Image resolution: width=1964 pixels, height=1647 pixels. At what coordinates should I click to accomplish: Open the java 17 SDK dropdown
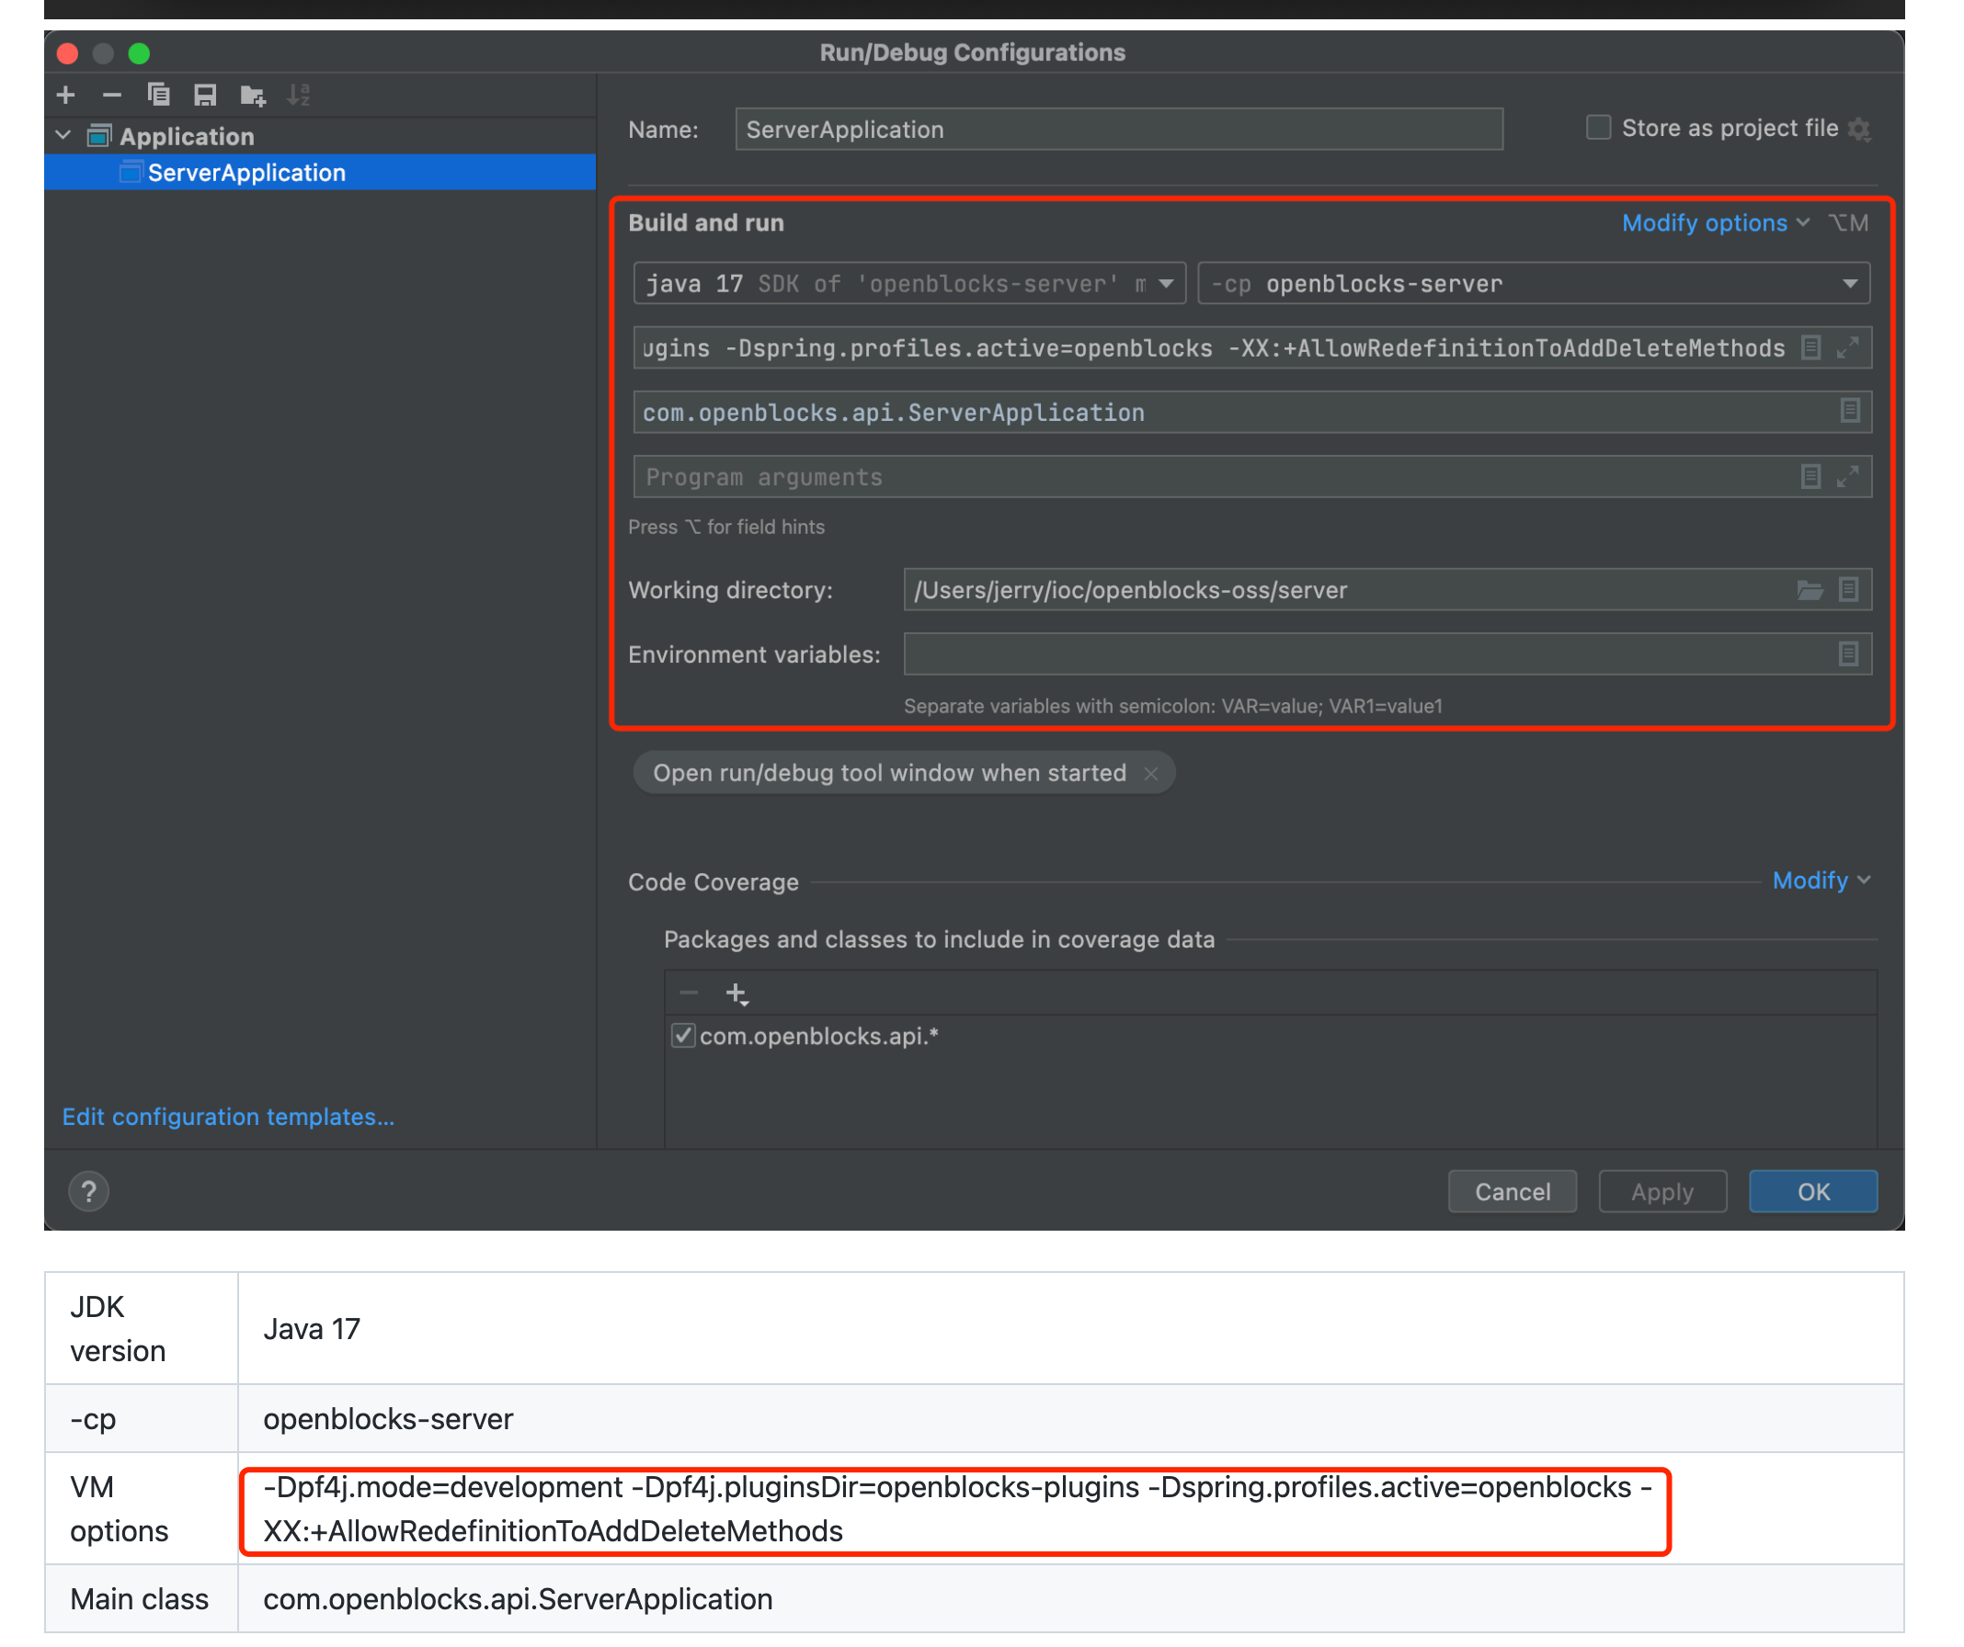coord(1164,283)
